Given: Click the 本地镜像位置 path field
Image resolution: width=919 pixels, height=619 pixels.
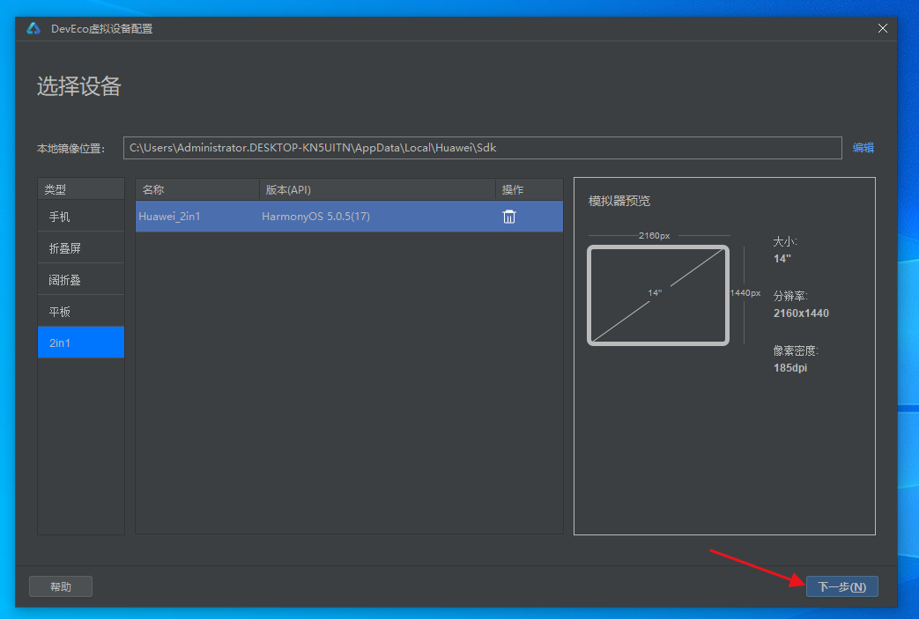Looking at the screenshot, I should (482, 148).
